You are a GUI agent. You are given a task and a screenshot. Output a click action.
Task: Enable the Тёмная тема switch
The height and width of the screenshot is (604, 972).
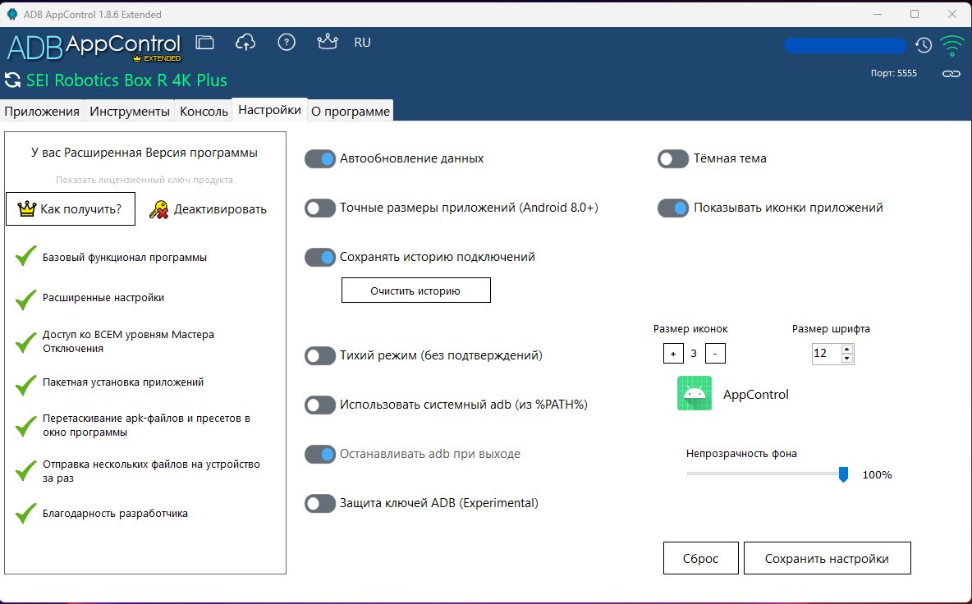[x=673, y=159]
